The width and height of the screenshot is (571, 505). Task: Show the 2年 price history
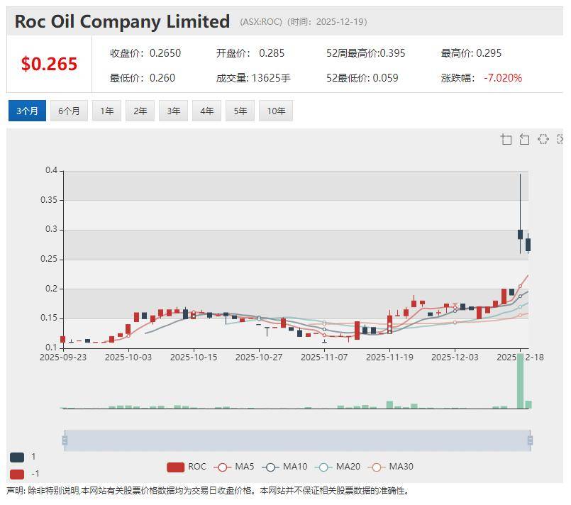pyautogui.click(x=140, y=111)
